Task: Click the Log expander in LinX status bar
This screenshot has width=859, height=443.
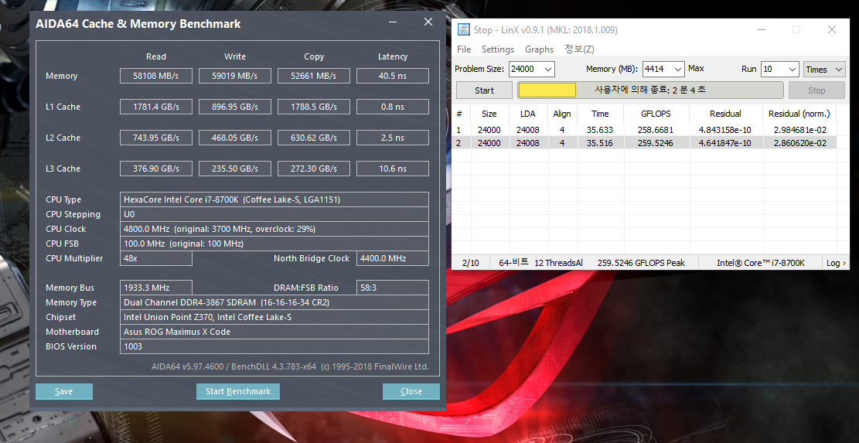Action: point(836,263)
